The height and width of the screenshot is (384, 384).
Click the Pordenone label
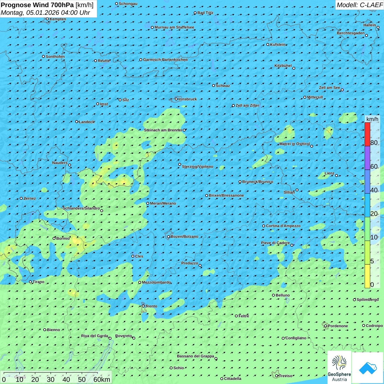(x=338, y=326)
